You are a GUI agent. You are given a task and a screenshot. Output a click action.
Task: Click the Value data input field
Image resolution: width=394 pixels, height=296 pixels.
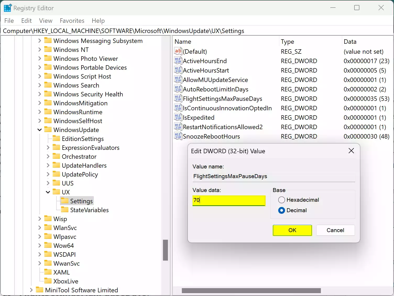229,200
